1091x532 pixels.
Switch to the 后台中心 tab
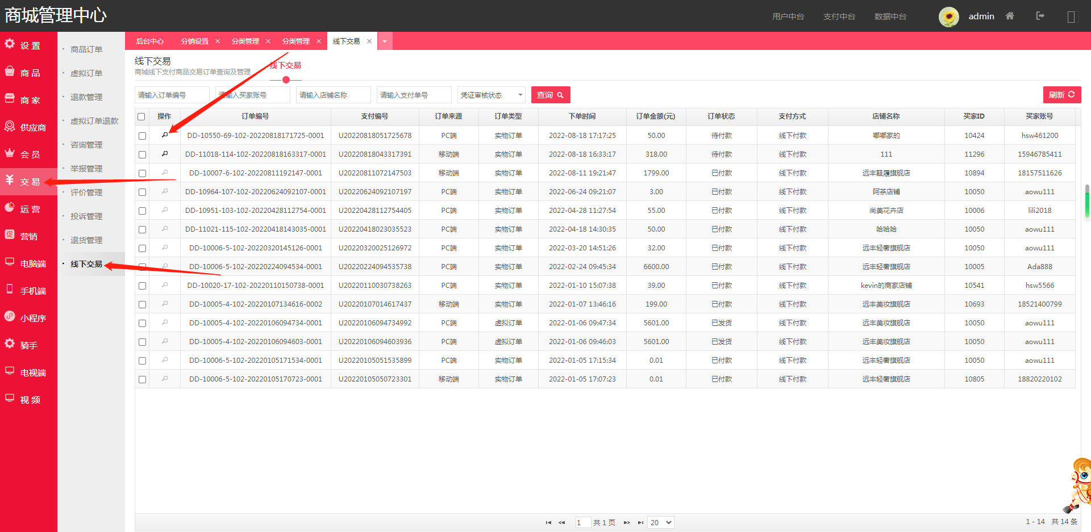click(x=150, y=41)
